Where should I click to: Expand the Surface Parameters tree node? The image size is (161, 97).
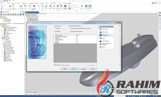click(x=3, y=52)
